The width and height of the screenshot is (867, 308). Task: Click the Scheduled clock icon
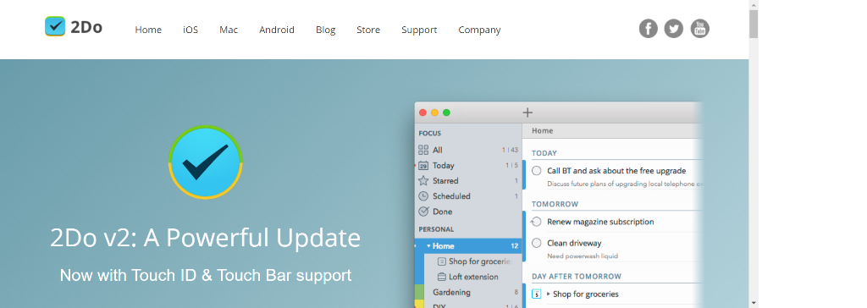(x=423, y=196)
